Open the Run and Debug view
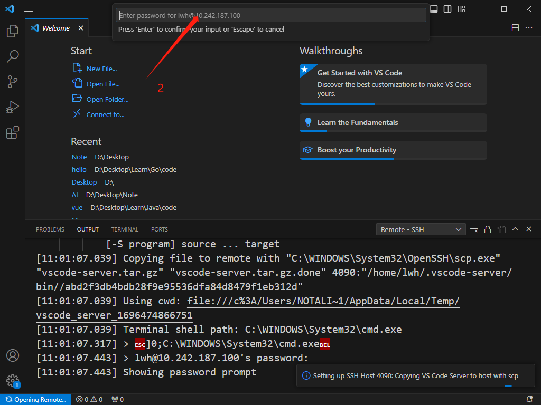Screen dimensions: 541x405 [13, 107]
